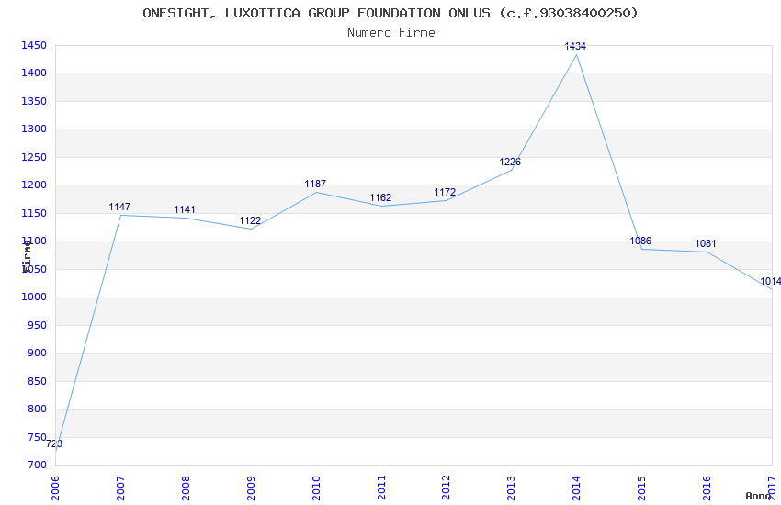
Task: Click the 2006 x-axis year label
Action: point(55,488)
